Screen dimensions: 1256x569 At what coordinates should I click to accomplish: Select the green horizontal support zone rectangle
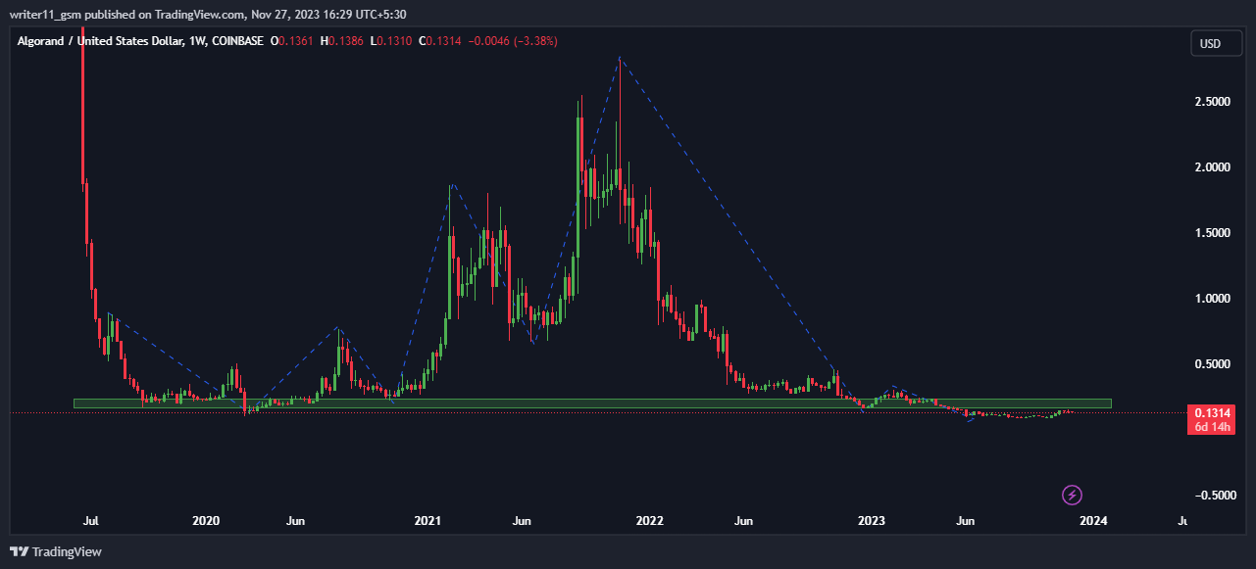click(x=592, y=403)
